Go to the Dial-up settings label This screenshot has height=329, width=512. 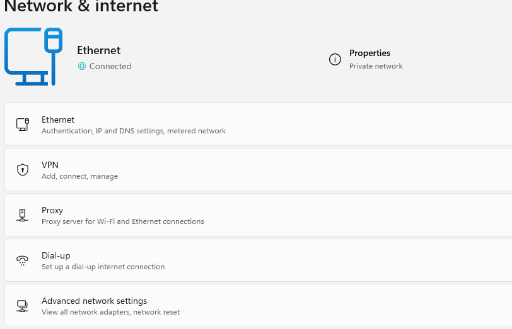[x=55, y=255]
